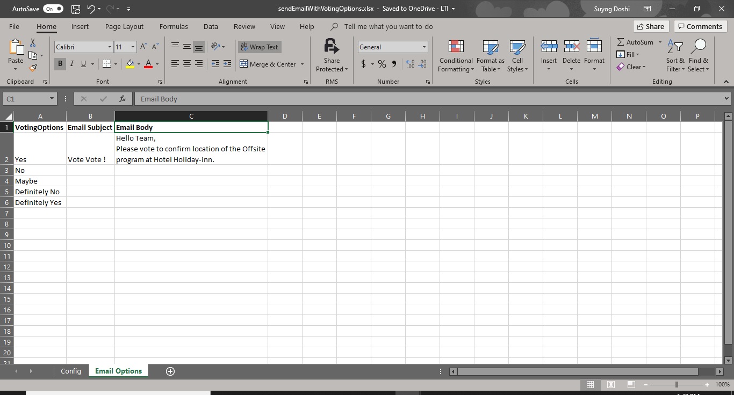Click the Share button
This screenshot has width=734, height=395.
[650, 26]
